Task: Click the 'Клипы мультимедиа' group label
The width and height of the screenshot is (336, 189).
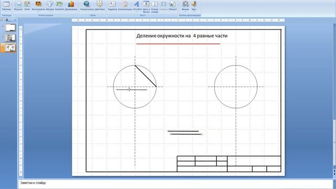Action: click(190, 15)
